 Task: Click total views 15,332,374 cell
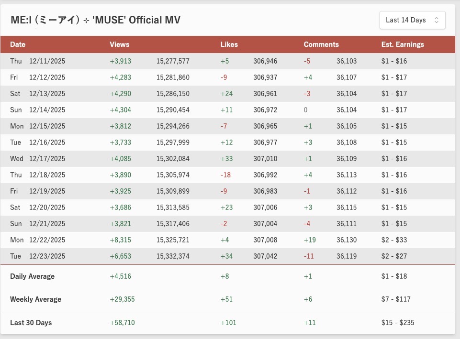coord(173,256)
